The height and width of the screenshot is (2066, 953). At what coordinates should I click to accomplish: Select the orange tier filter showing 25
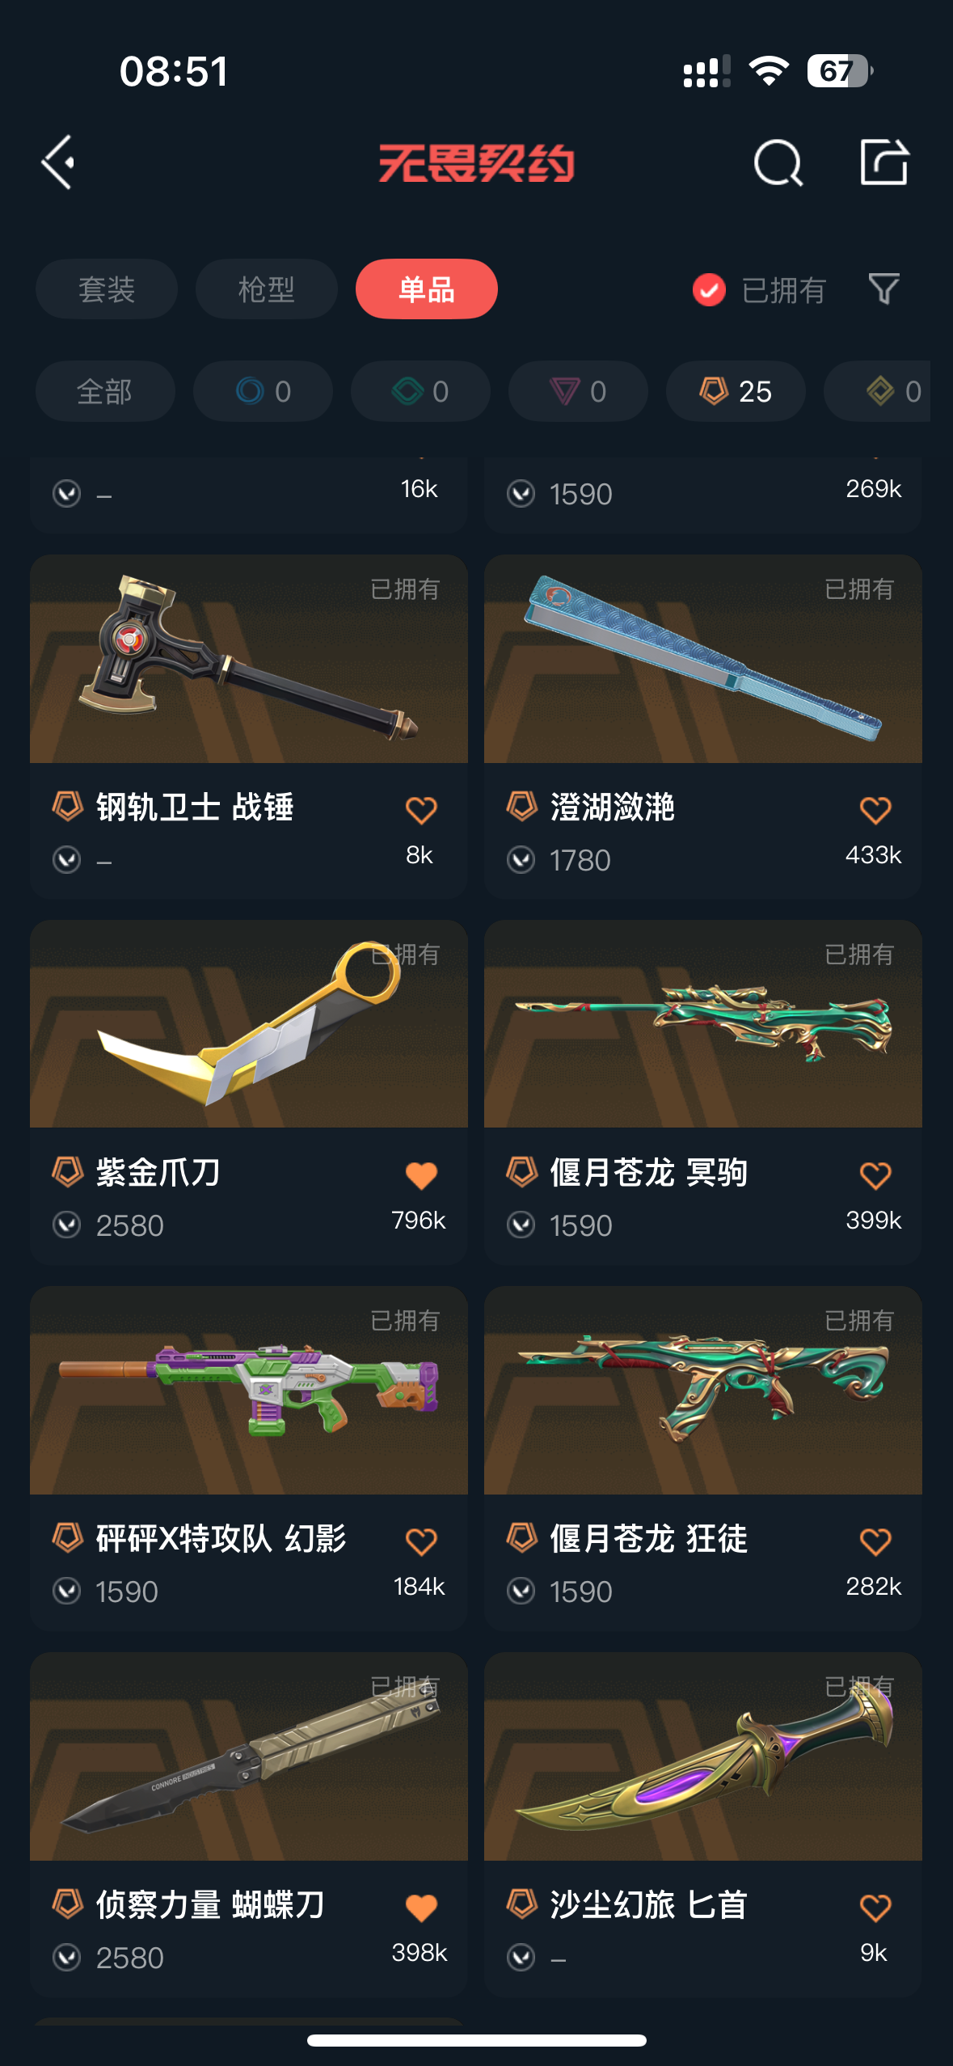coord(736,391)
